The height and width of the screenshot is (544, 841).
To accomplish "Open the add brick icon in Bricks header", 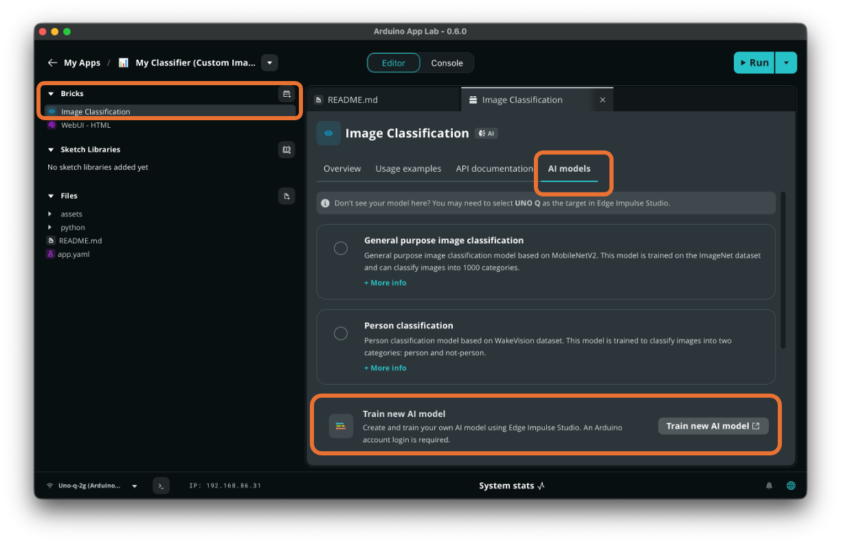I will (x=287, y=93).
